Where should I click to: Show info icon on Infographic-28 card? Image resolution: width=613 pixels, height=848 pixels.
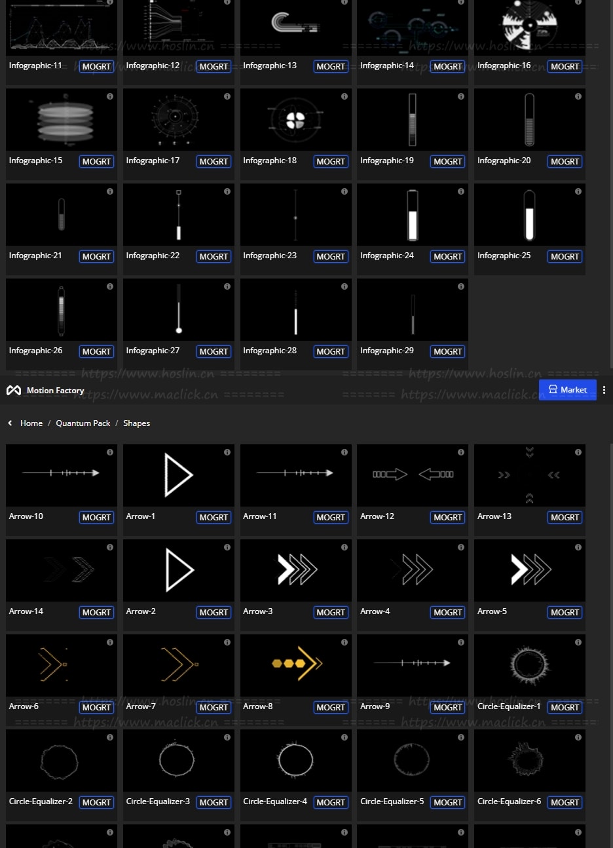344,286
